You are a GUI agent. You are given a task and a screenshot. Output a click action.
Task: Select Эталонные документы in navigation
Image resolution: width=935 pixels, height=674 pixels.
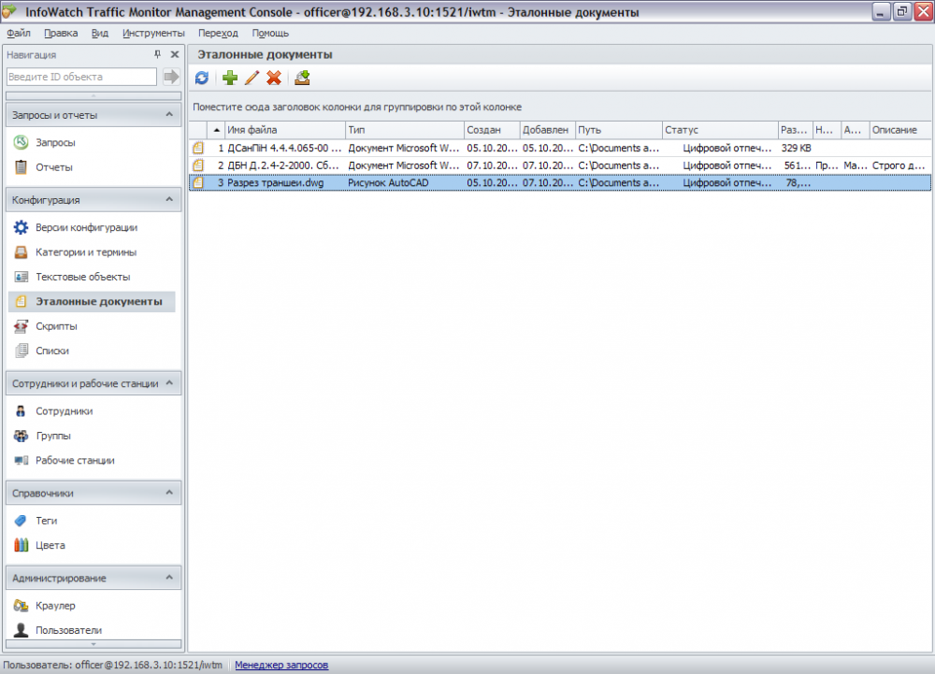(x=92, y=302)
